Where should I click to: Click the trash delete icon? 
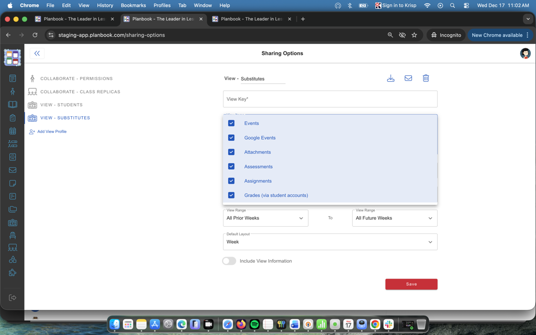coord(426,79)
